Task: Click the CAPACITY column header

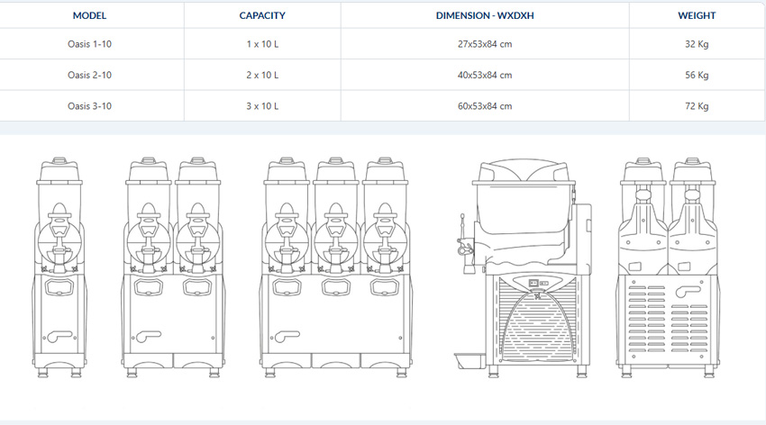Action: point(262,16)
